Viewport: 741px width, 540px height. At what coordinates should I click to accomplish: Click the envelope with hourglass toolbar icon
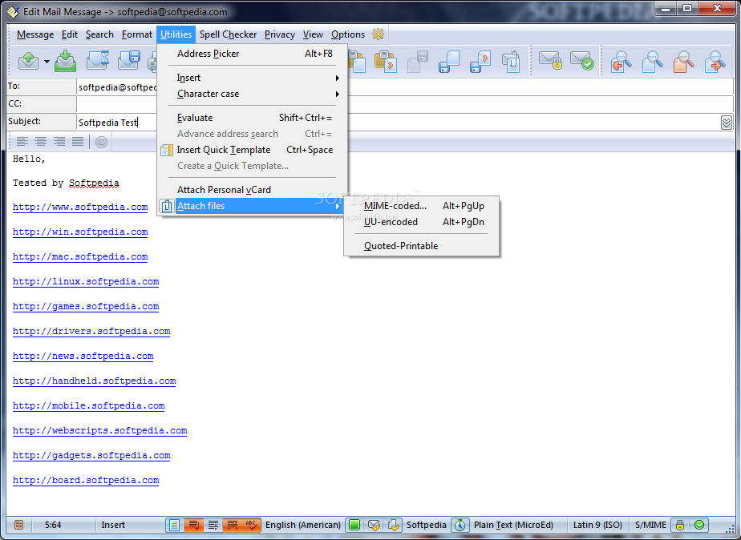click(99, 62)
